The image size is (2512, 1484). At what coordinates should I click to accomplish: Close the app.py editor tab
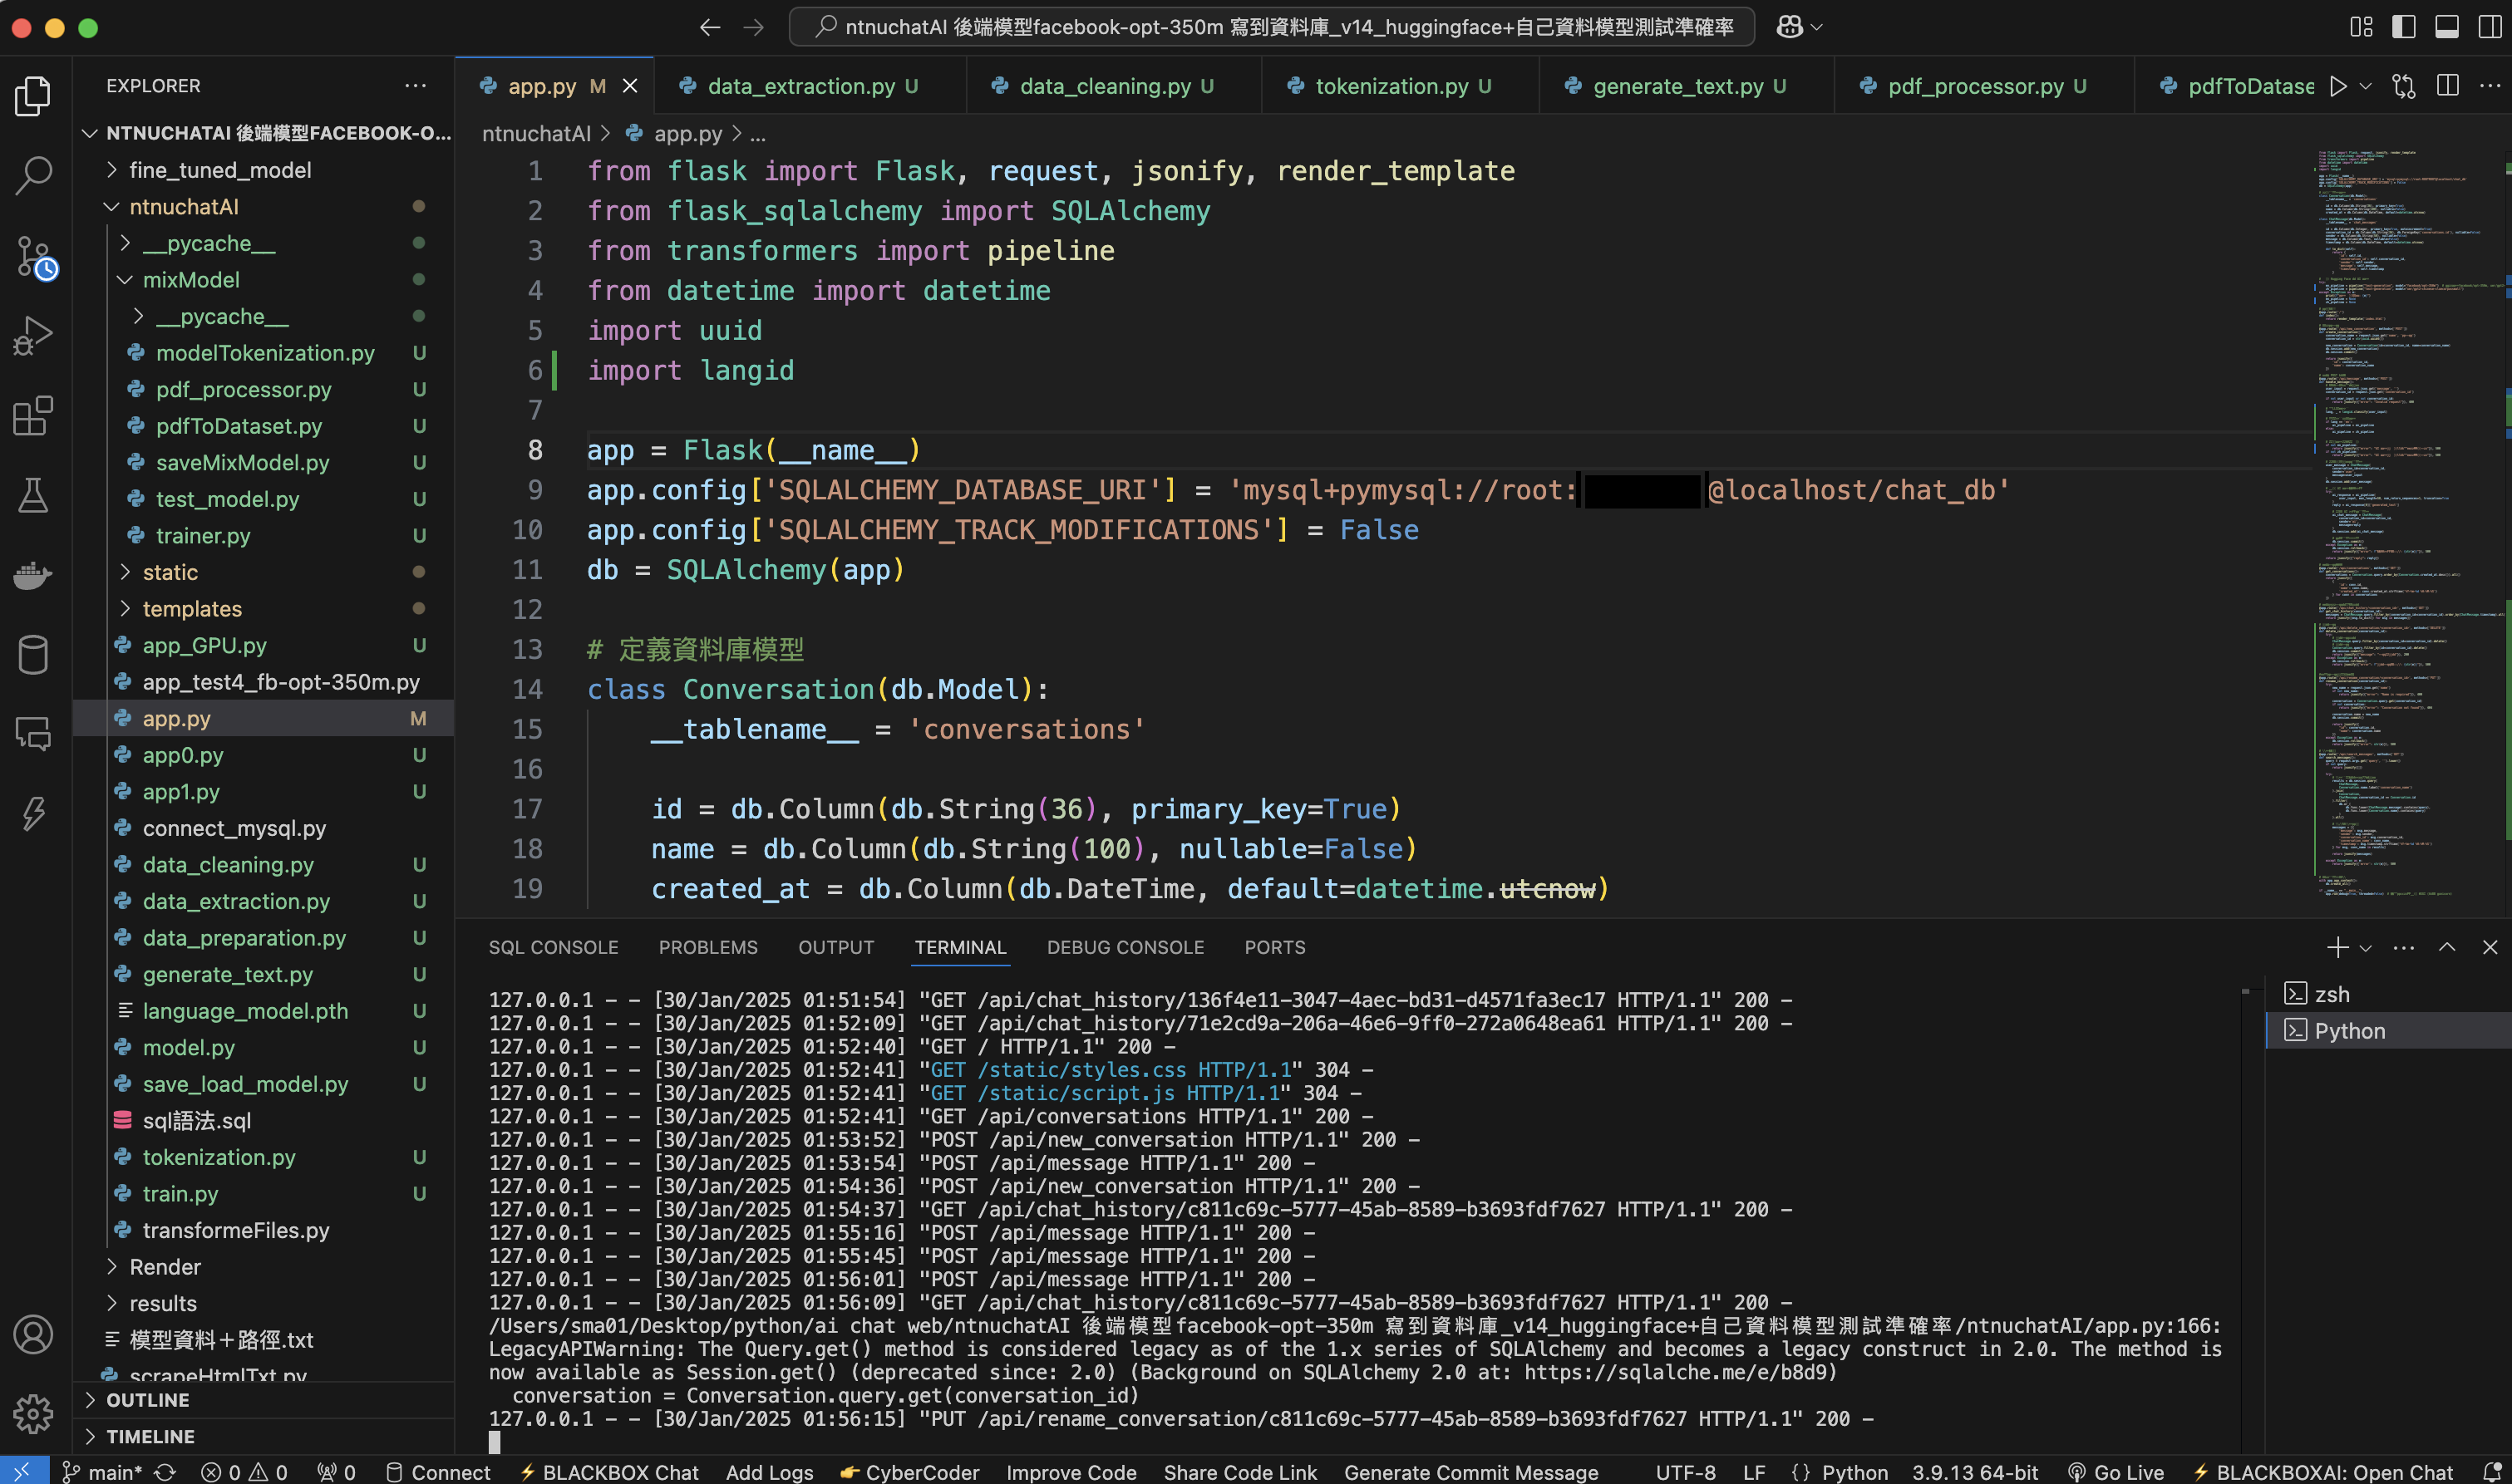630,86
